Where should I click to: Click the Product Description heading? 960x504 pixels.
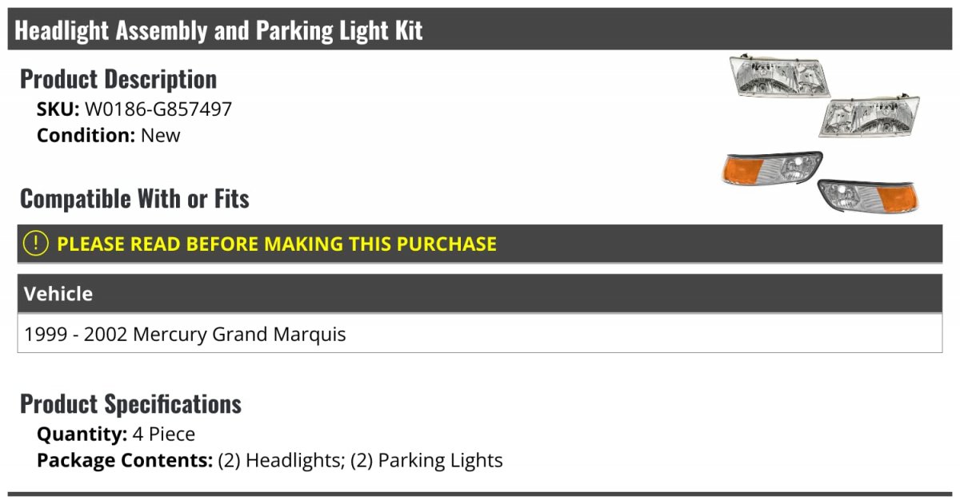tap(118, 79)
